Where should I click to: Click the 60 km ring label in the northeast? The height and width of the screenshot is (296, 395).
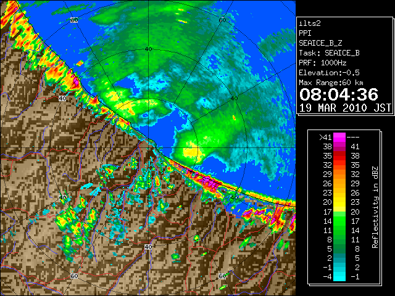(x=222, y=20)
